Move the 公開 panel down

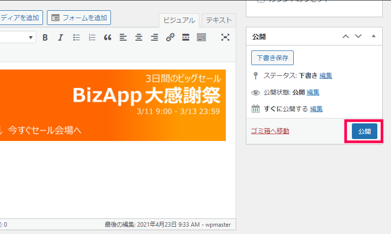(358, 36)
